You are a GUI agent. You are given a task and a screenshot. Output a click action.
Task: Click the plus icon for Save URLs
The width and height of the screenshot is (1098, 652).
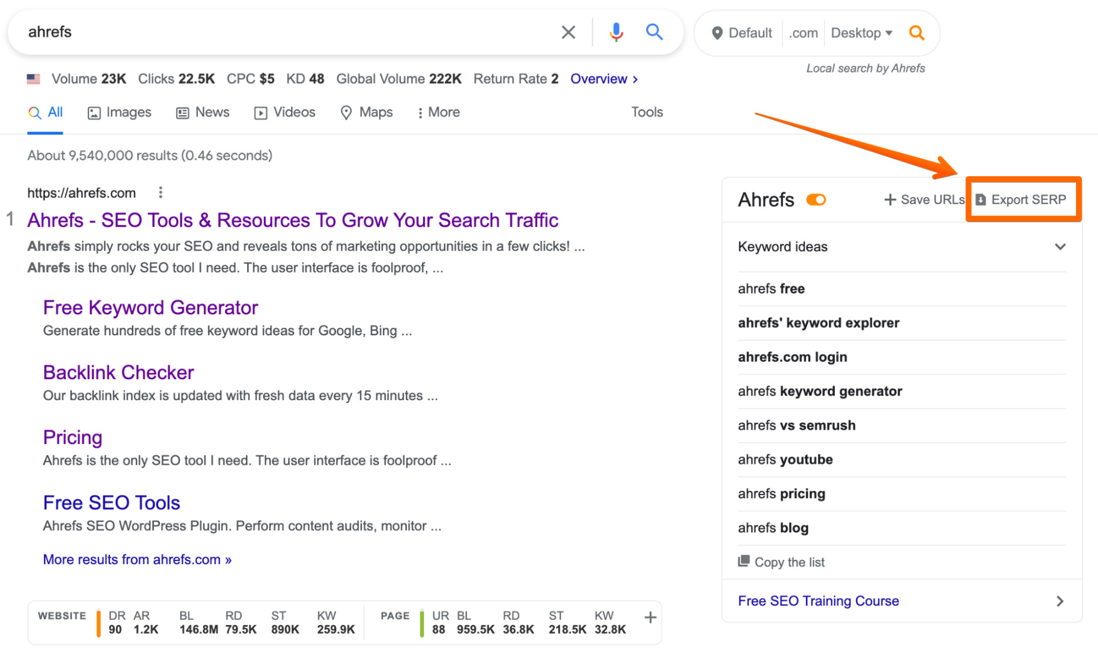890,200
